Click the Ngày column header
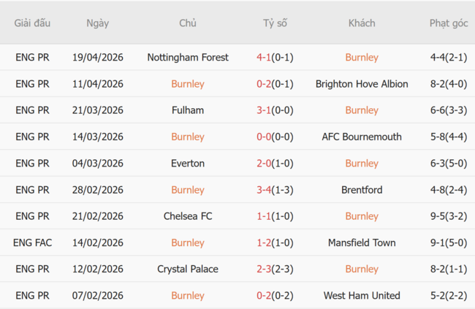This screenshot has width=475, height=309. 97,23
